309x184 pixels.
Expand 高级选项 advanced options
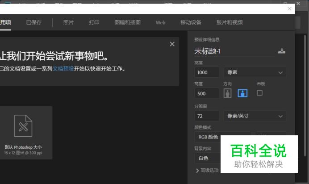point(207,170)
